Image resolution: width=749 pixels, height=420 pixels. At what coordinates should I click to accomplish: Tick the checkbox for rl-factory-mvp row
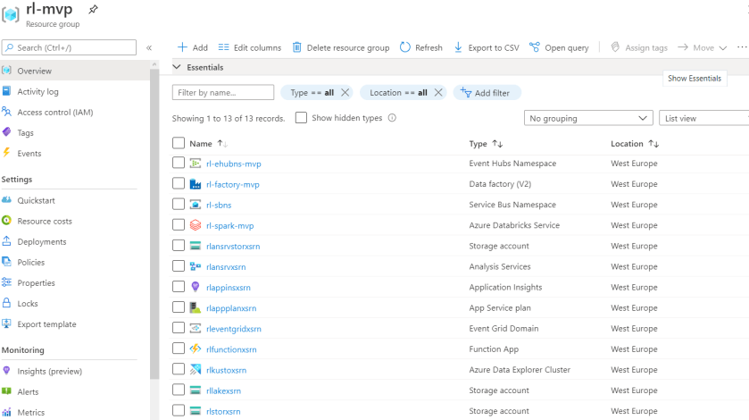[179, 185]
